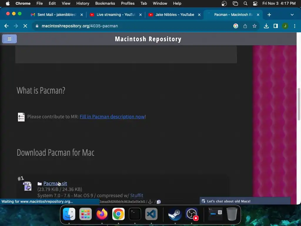Click the anchor icon next to checksum
This screenshot has width=301, height=226.
150,202
